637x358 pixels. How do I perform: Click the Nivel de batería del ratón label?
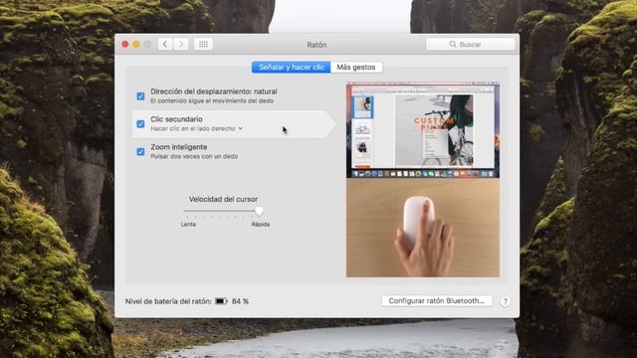[x=168, y=301]
